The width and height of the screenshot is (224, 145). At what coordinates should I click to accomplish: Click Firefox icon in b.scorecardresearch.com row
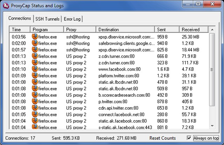coord(35,95)
